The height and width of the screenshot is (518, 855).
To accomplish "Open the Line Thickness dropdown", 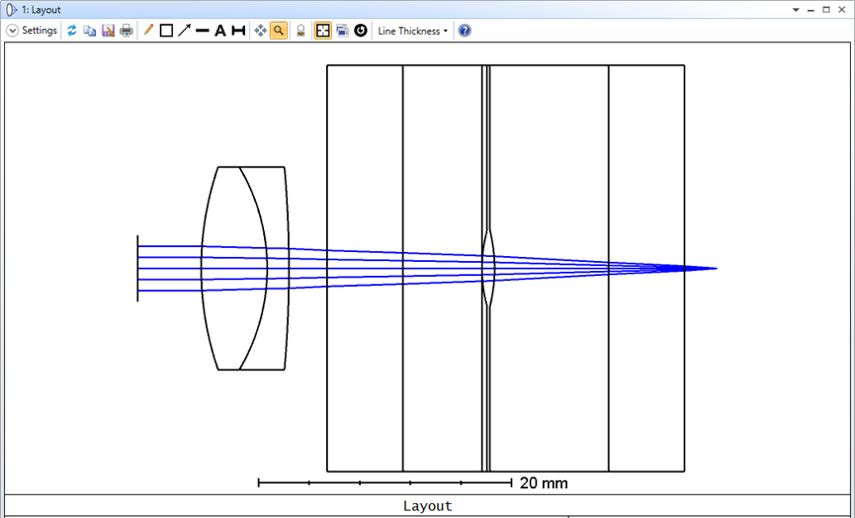I will click(x=412, y=31).
